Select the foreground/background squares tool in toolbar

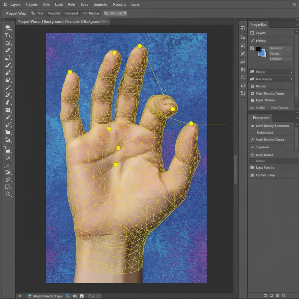click(8, 150)
